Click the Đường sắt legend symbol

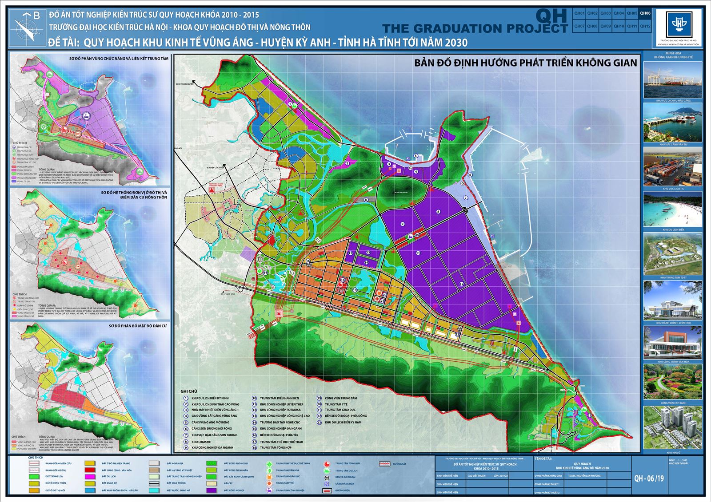[384, 464]
